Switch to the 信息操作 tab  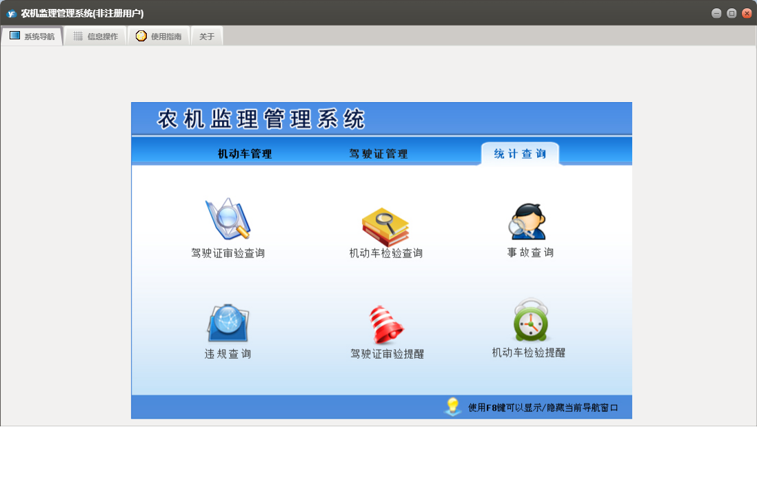click(95, 37)
